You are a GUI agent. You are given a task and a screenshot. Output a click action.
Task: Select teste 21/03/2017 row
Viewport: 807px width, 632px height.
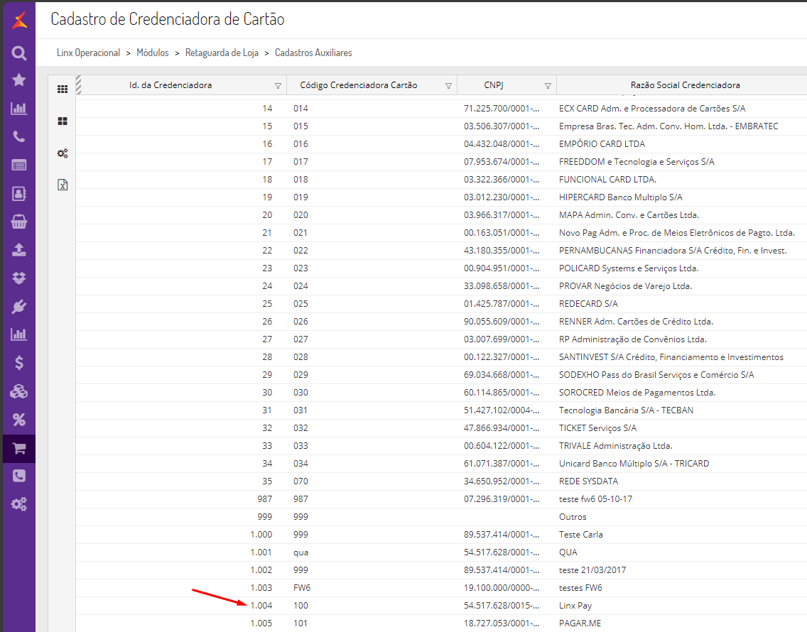(x=441, y=570)
